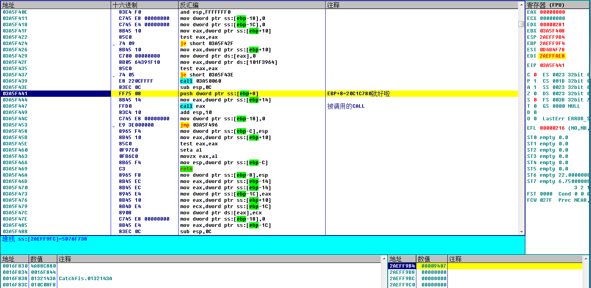591x288 pixels.
Task: Click the FCW value 027F
Action: (x=546, y=200)
